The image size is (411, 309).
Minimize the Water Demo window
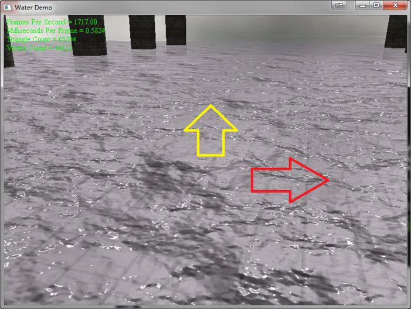click(364, 6)
